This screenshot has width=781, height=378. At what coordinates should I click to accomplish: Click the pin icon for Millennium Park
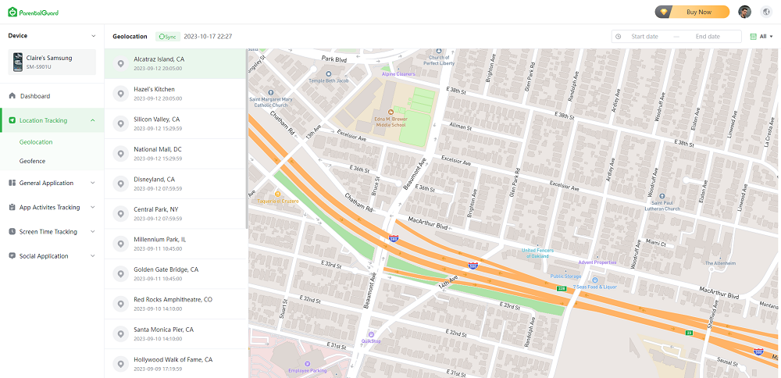(x=120, y=244)
